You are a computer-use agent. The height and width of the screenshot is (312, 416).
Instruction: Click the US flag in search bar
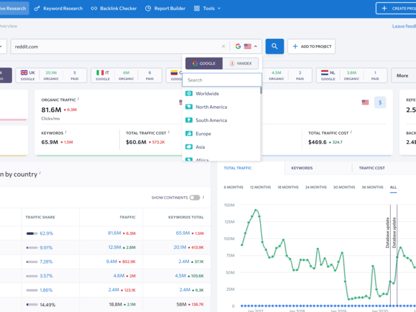247,46
